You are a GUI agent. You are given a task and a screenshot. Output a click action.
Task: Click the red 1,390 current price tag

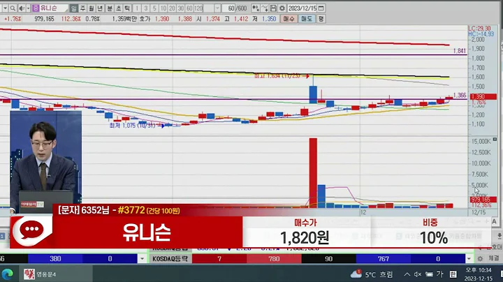483,96
